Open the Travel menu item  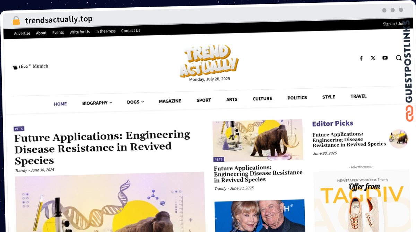358,96
